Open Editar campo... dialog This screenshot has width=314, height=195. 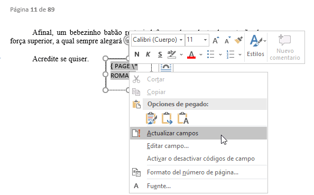tap(198, 146)
